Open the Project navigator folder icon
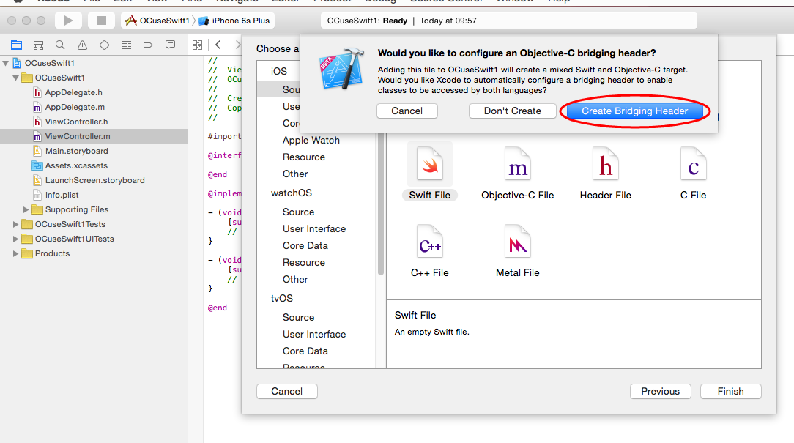Image resolution: width=794 pixels, height=443 pixels. tap(16, 45)
